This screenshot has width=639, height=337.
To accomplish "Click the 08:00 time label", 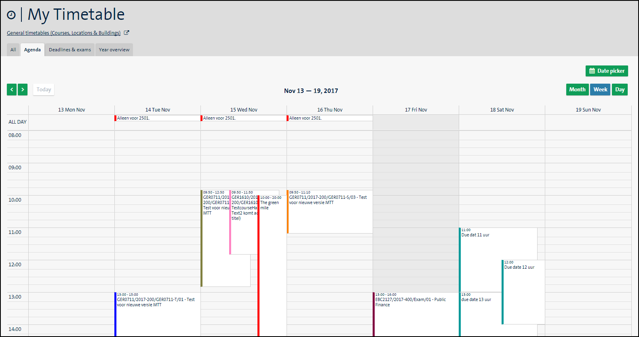I will [x=15, y=135].
